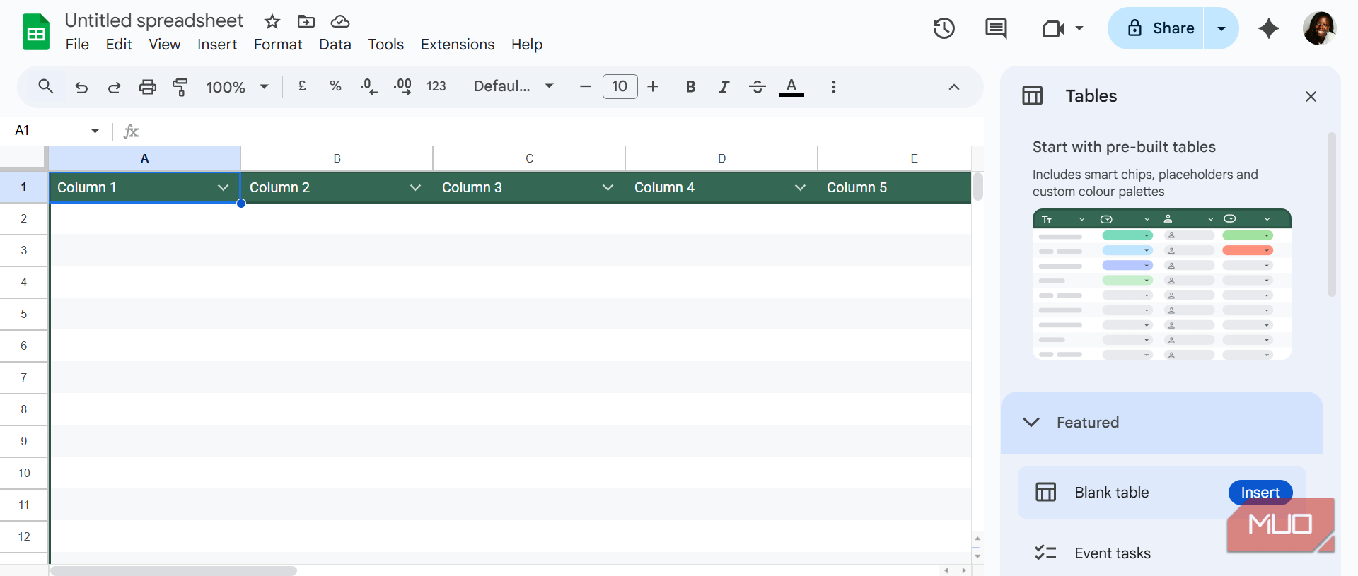The image size is (1358, 576).
Task: Click the Gemini sparkle icon
Action: [1269, 28]
